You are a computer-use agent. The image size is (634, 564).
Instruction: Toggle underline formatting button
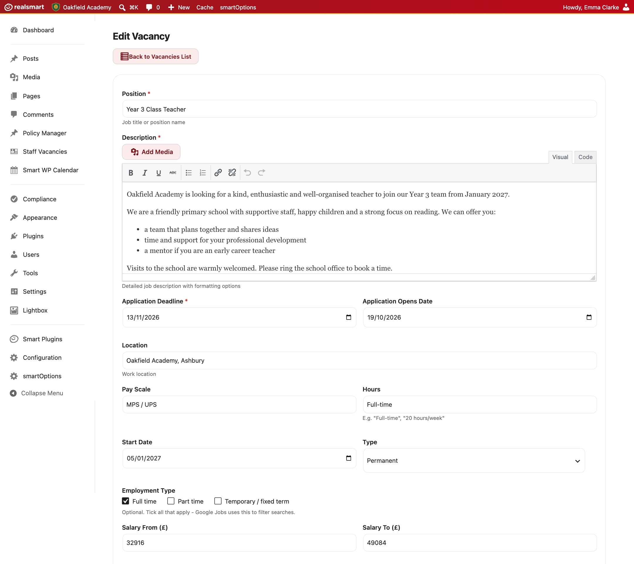tap(158, 173)
